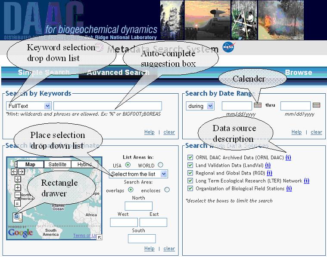Activate the rectangle drawer magnifier tool
327x257 pixels.
pyautogui.click(x=17, y=217)
